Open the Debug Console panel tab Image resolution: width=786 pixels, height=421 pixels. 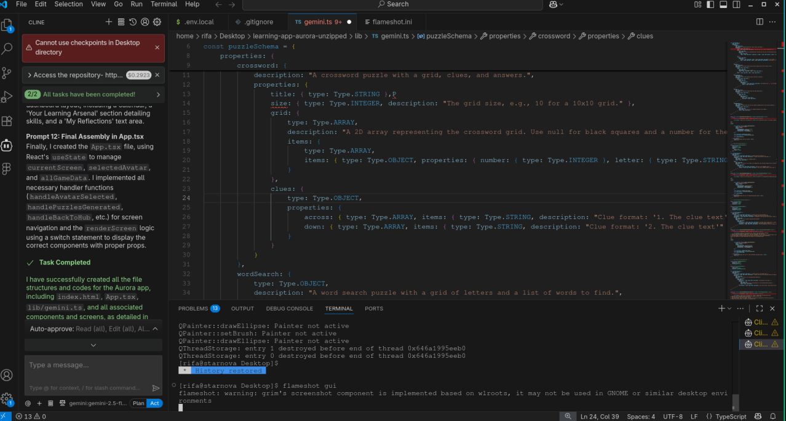[x=289, y=309]
